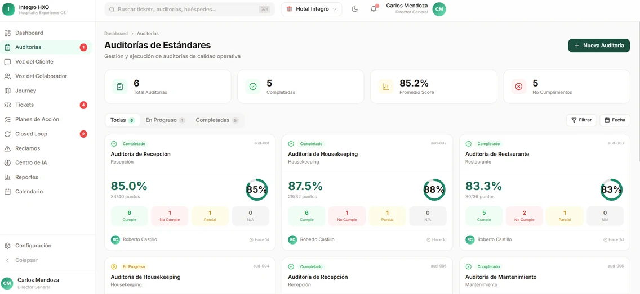Screen dimensions: 640x294
Task: Open the Reportes bar chart icon
Action: 7,177
